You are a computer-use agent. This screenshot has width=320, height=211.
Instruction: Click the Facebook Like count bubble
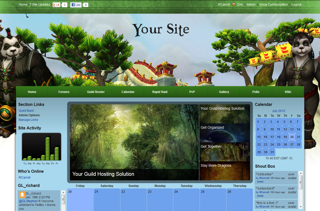click(86, 5)
